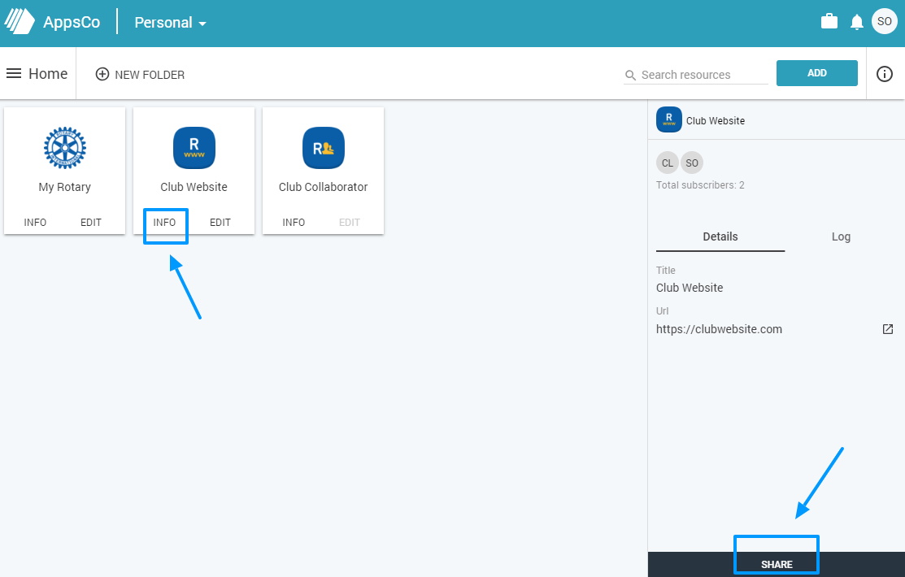Open the briefcase company resources icon
This screenshot has height=577, width=905.
(x=829, y=22)
